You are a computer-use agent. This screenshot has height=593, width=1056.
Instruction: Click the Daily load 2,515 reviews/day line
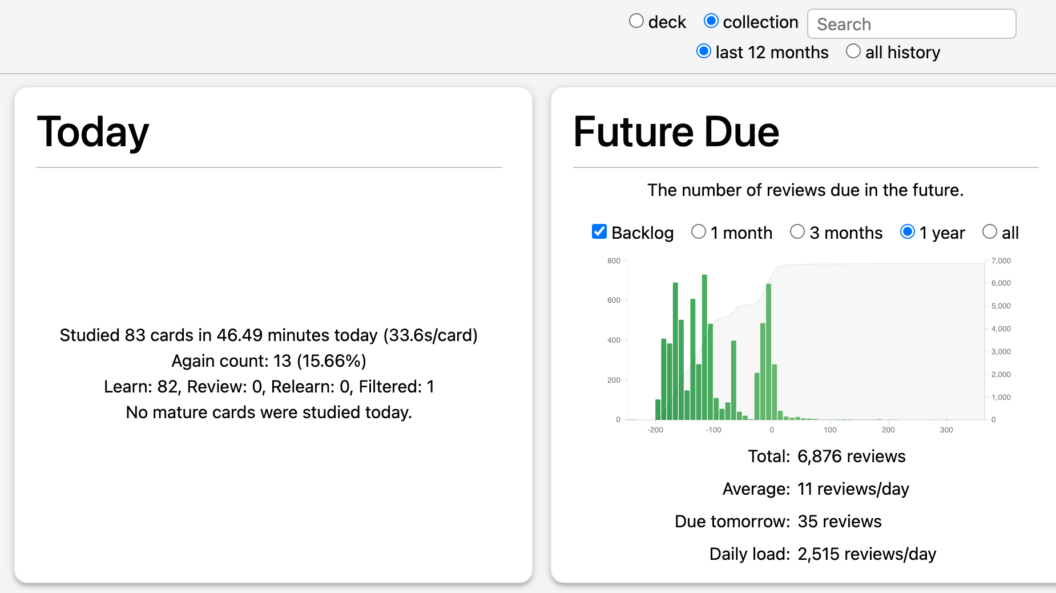click(x=823, y=554)
